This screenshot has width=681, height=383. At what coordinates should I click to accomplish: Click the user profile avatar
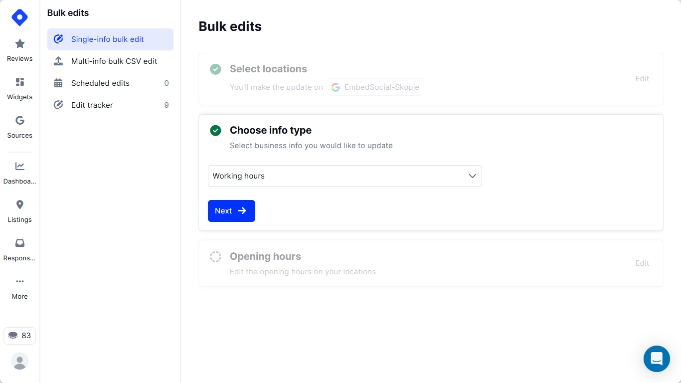19,361
